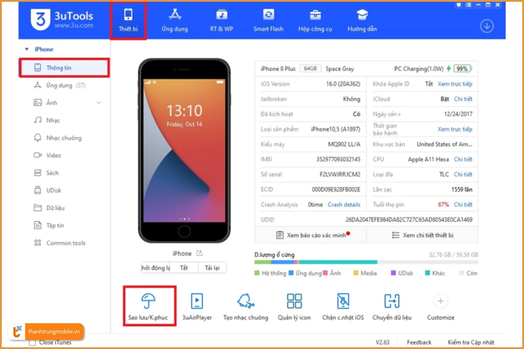Toggle the Close iTunes checkbox

(32, 342)
